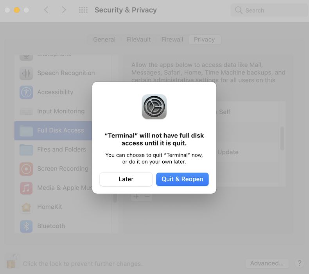Image resolution: width=309 pixels, height=274 pixels.
Task: Click the Search field
Action: (269, 10)
